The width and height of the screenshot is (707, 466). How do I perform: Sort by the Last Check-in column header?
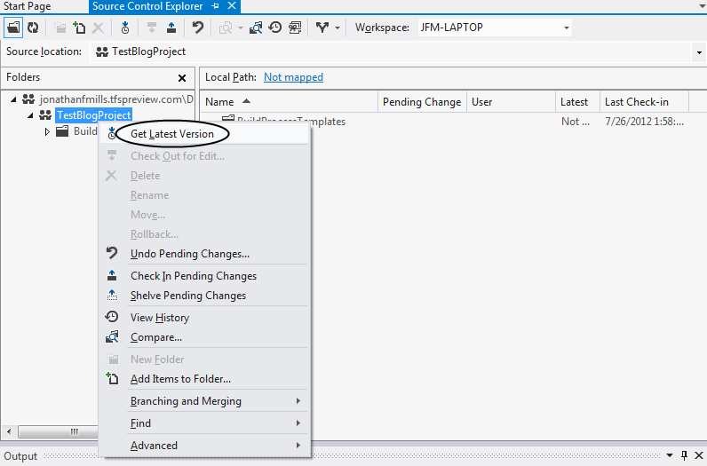pyautogui.click(x=644, y=102)
